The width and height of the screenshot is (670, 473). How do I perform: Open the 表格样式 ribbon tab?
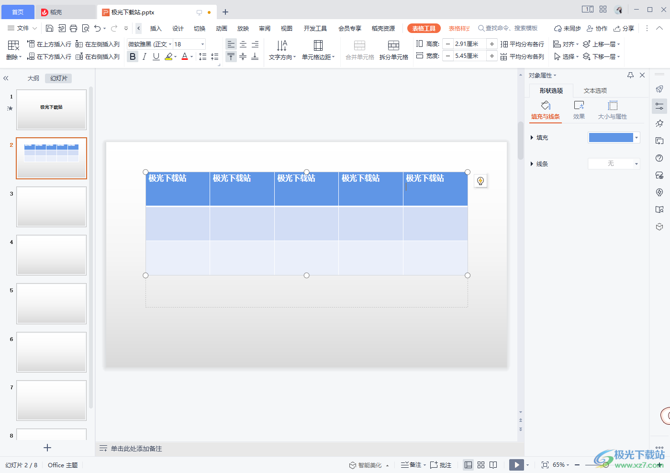pyautogui.click(x=459, y=28)
